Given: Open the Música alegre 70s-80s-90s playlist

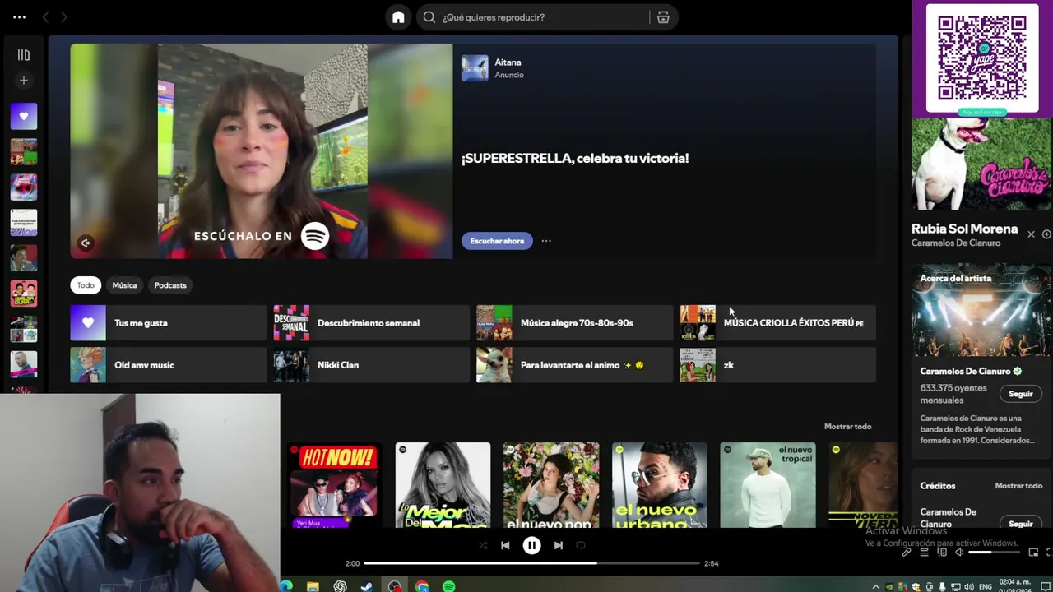Looking at the screenshot, I should 574,323.
